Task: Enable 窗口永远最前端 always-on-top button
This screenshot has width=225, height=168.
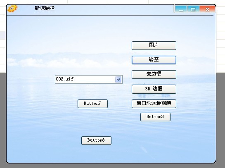Action: click(154, 104)
